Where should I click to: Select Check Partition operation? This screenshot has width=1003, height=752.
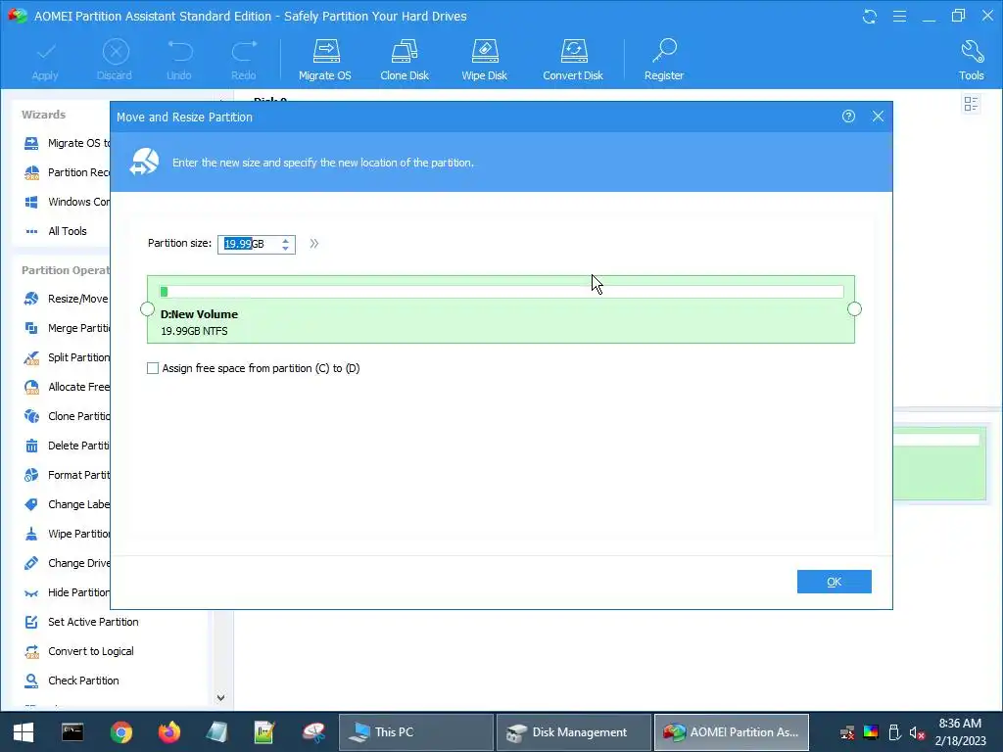pyautogui.click(x=71, y=681)
